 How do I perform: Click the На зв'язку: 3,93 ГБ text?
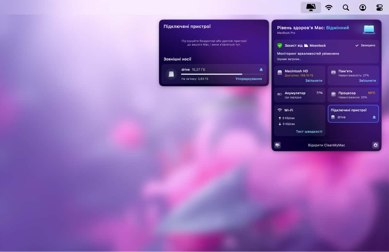coord(194,79)
